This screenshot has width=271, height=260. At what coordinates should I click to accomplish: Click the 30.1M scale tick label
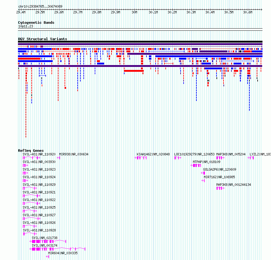(x=153, y=12)
